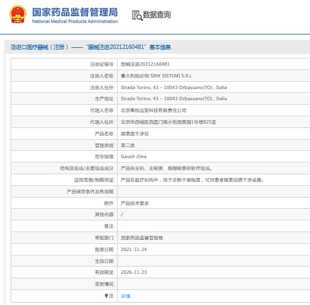Screen dimensions: 310x305
Task: Click the management class 第二类
Action: pos(128,145)
